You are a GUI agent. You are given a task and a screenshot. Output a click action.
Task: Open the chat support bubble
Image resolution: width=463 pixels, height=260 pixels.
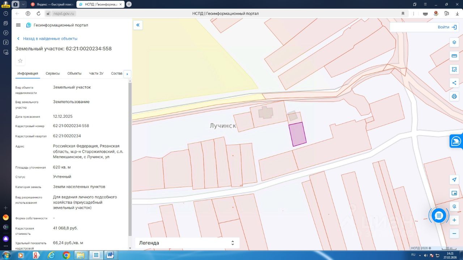[x=439, y=216]
